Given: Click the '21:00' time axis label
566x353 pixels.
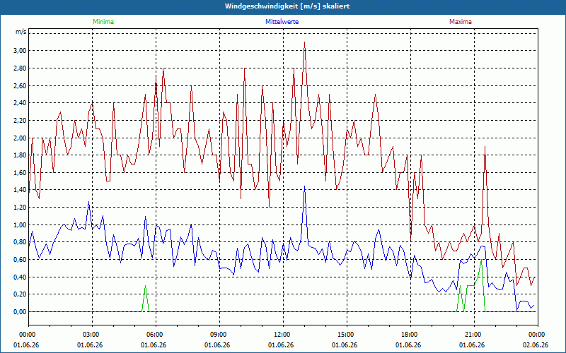Looking at the screenshot, I should pos(474,335).
